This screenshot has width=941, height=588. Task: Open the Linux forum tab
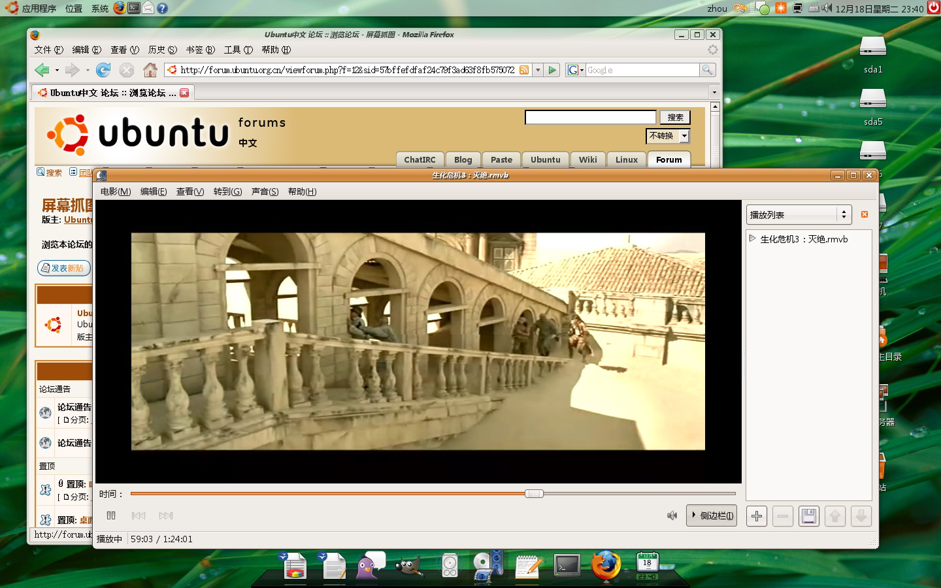coord(627,159)
